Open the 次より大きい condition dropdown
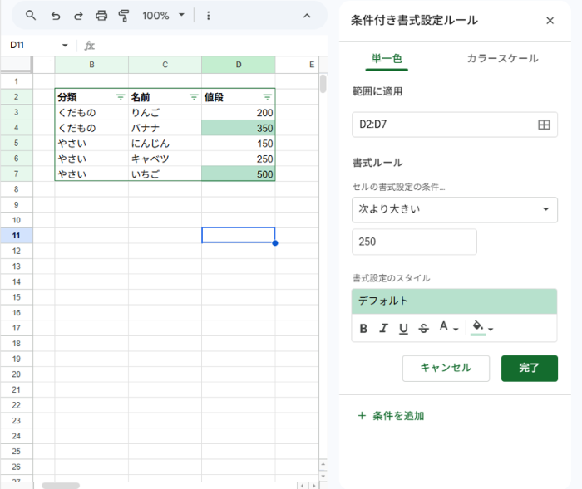 coord(454,209)
